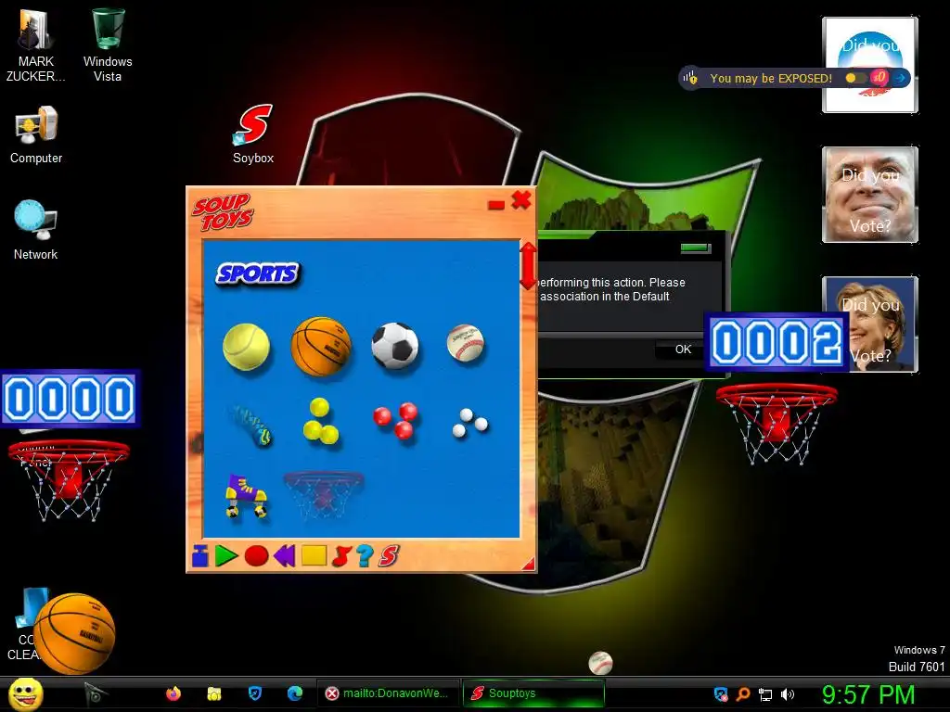Select the yellow balls cluster toy
The width and height of the screenshot is (950, 712).
[x=320, y=421]
